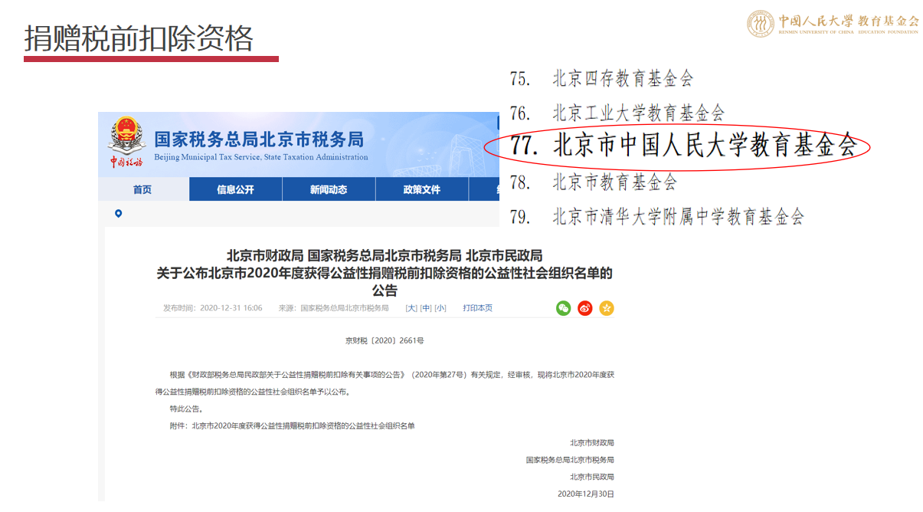
Task: Go to the 新闻动态 menu item
Action: tap(329, 189)
